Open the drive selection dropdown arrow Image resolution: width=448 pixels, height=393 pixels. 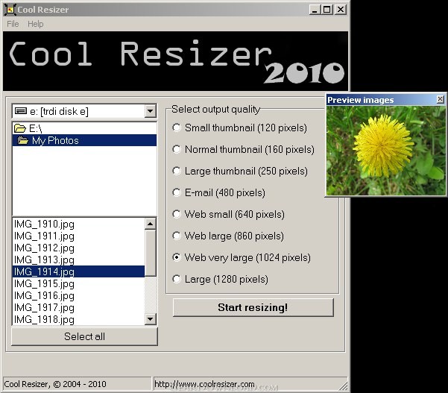tap(151, 111)
